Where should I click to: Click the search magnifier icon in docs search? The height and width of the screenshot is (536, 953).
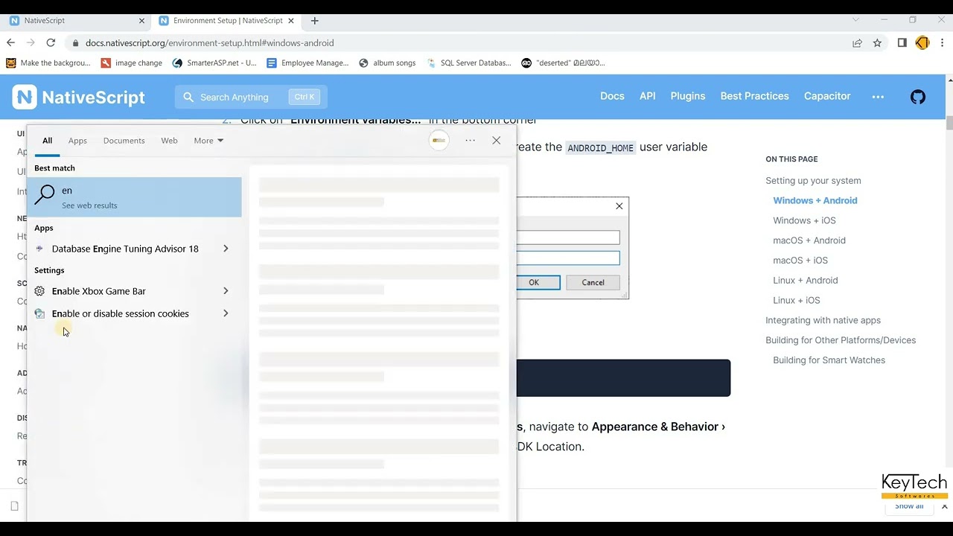coord(188,97)
